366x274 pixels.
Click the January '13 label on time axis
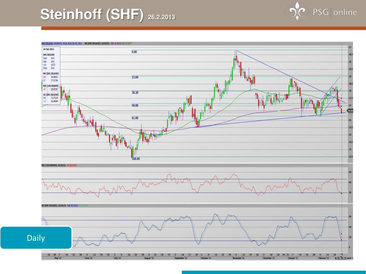293,258
